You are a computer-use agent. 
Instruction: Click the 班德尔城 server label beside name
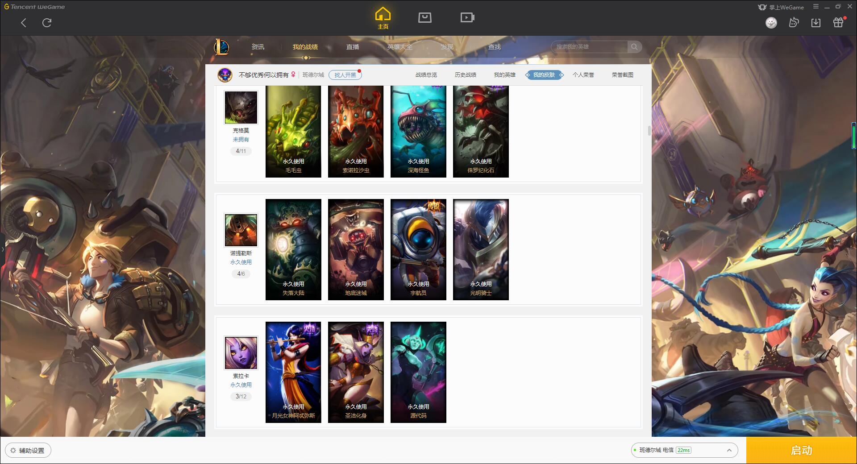[x=313, y=75]
